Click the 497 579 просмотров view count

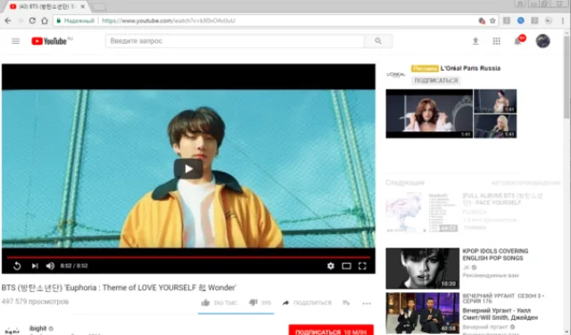pyautogui.click(x=35, y=302)
